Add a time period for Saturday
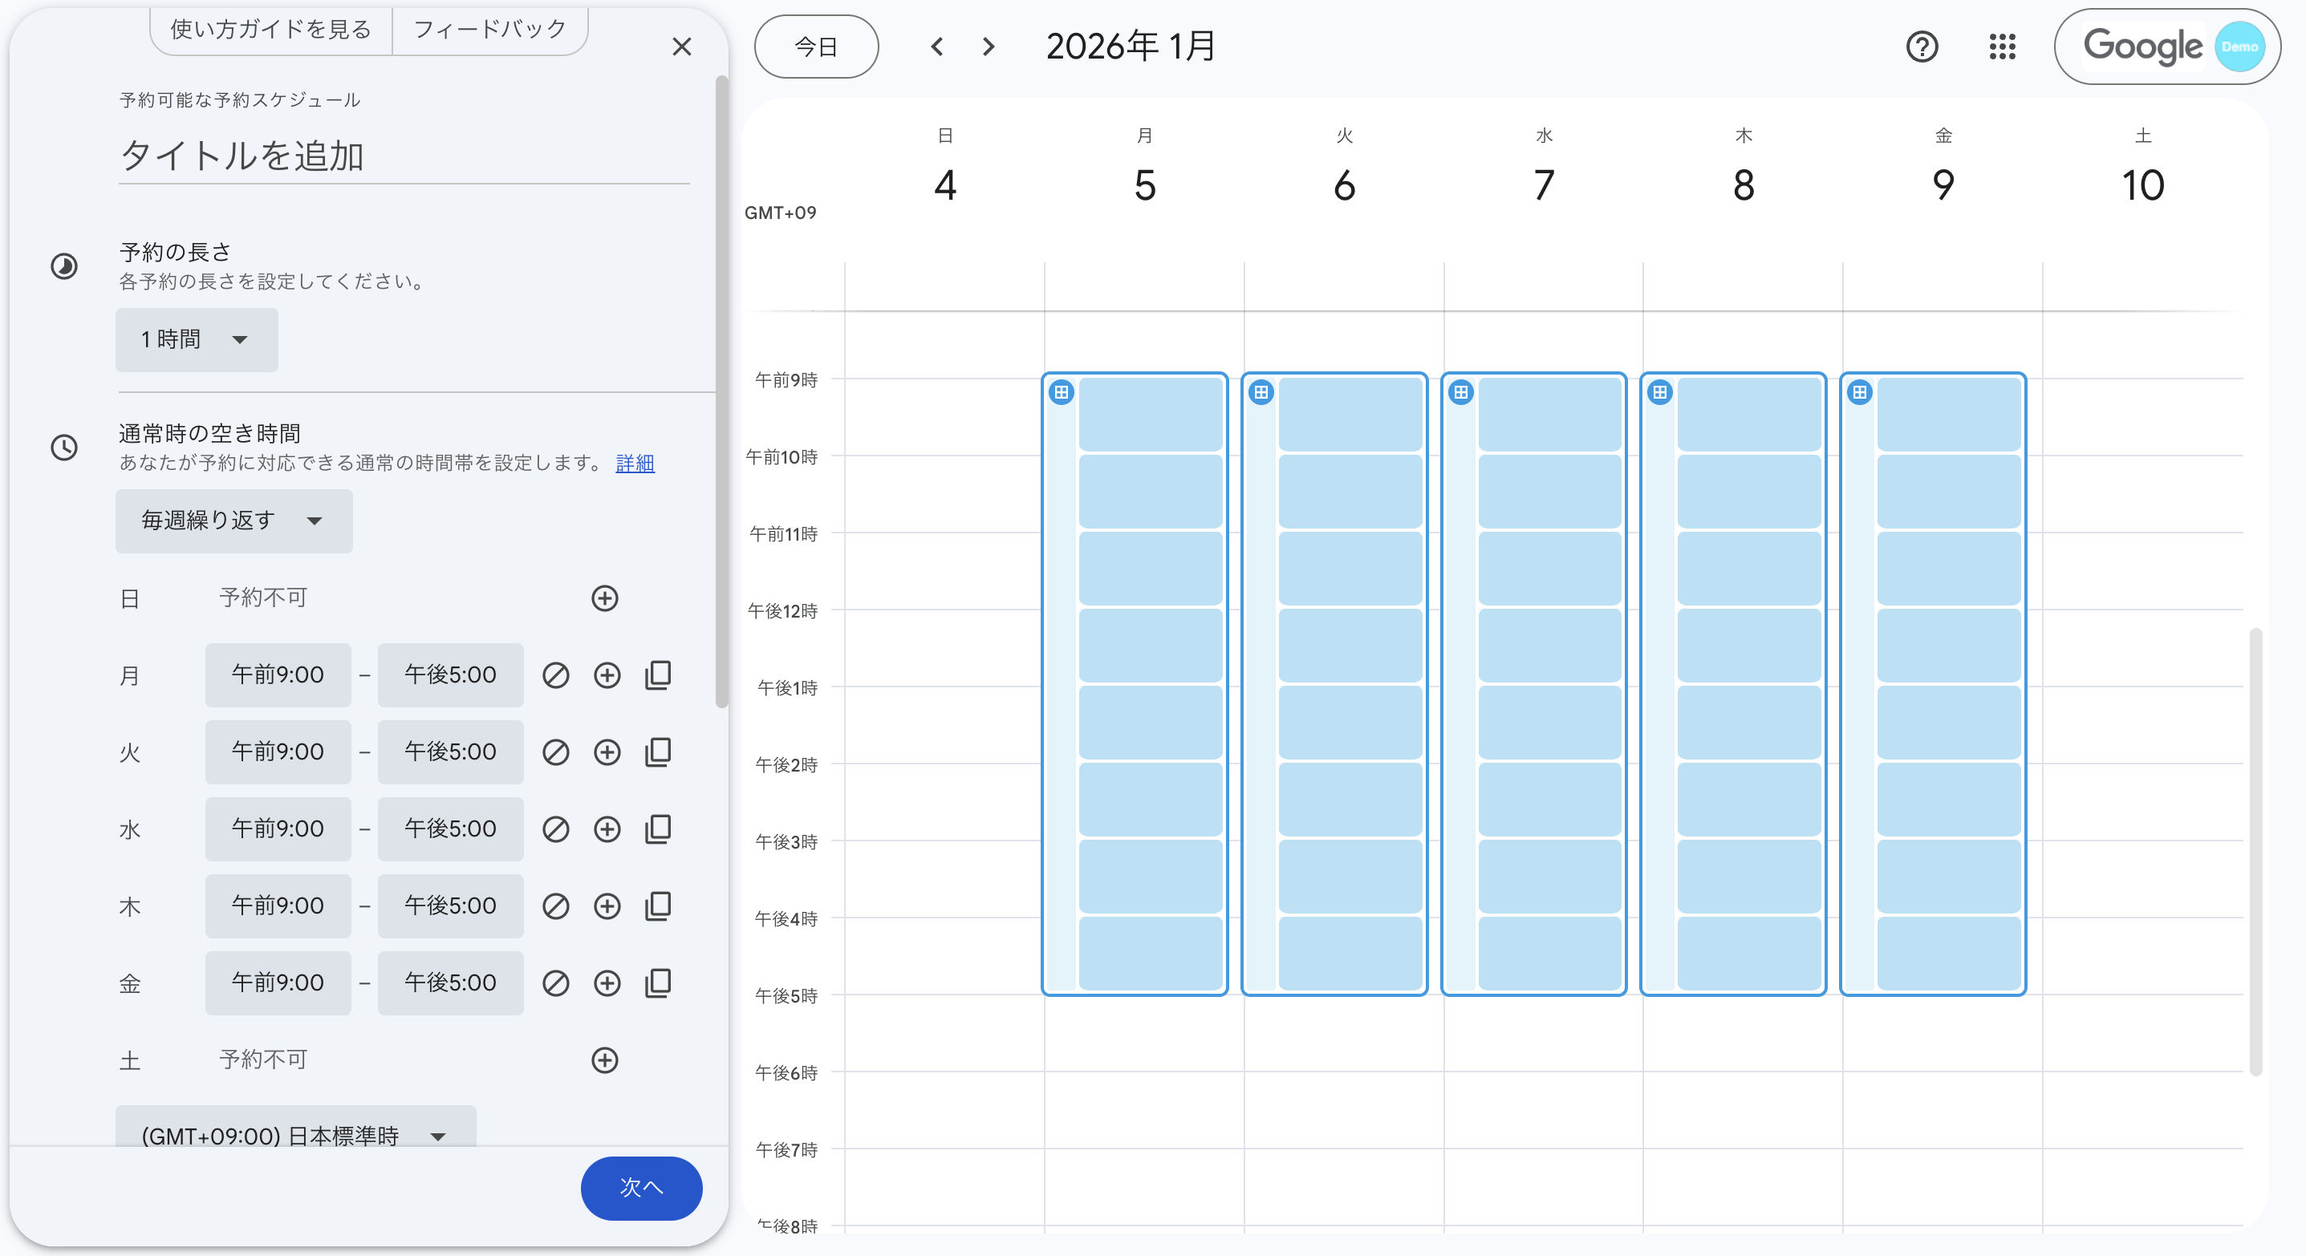Image resolution: width=2306 pixels, height=1256 pixels. point(605,1060)
